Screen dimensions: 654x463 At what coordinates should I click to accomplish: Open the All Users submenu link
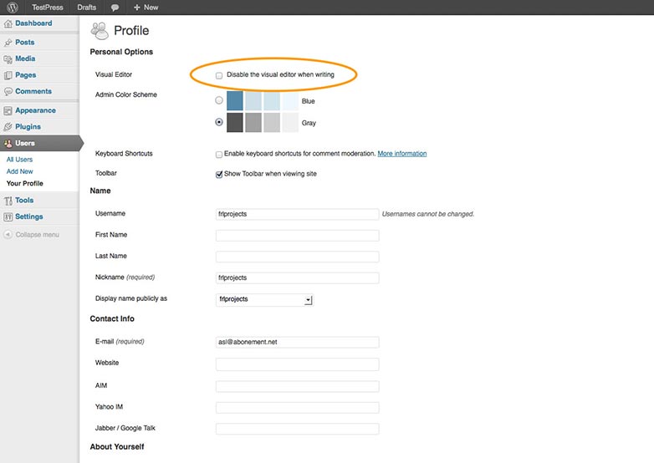coord(19,160)
